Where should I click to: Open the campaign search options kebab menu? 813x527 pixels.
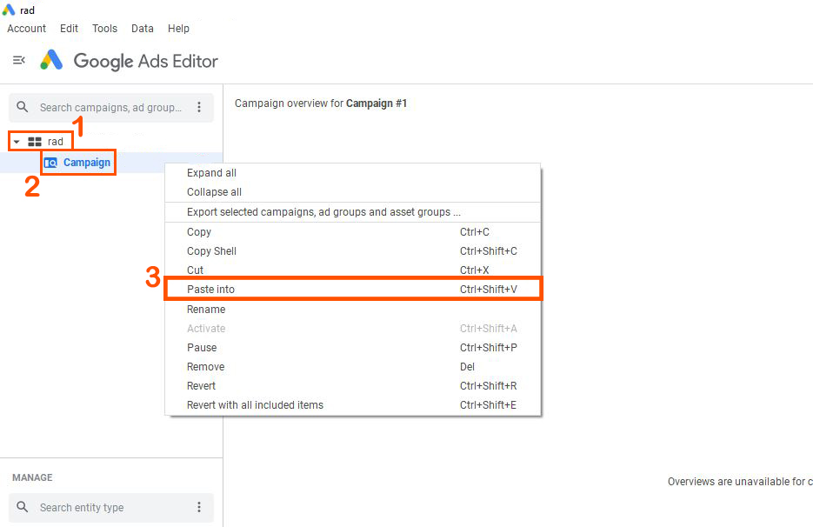coord(199,107)
